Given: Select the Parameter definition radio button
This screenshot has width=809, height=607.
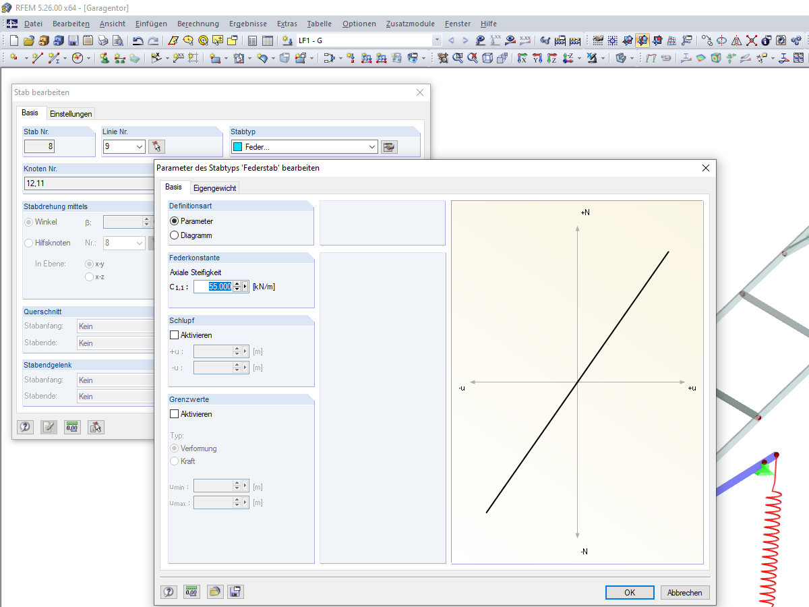Looking at the screenshot, I should (175, 221).
